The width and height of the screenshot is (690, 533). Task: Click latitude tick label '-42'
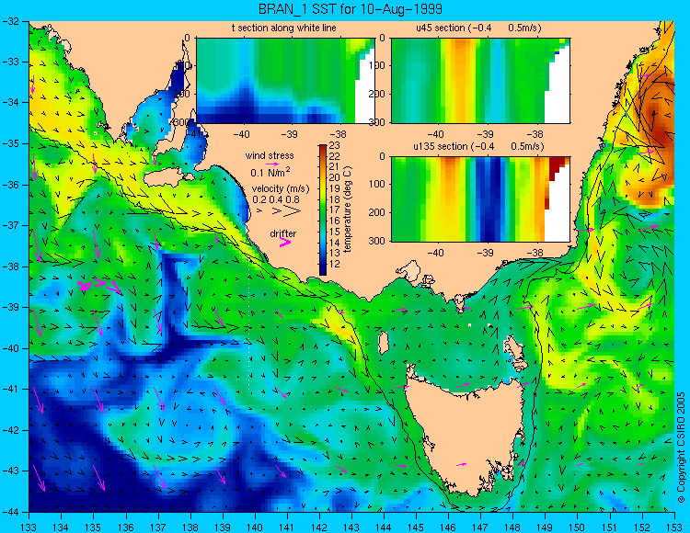pos(12,430)
